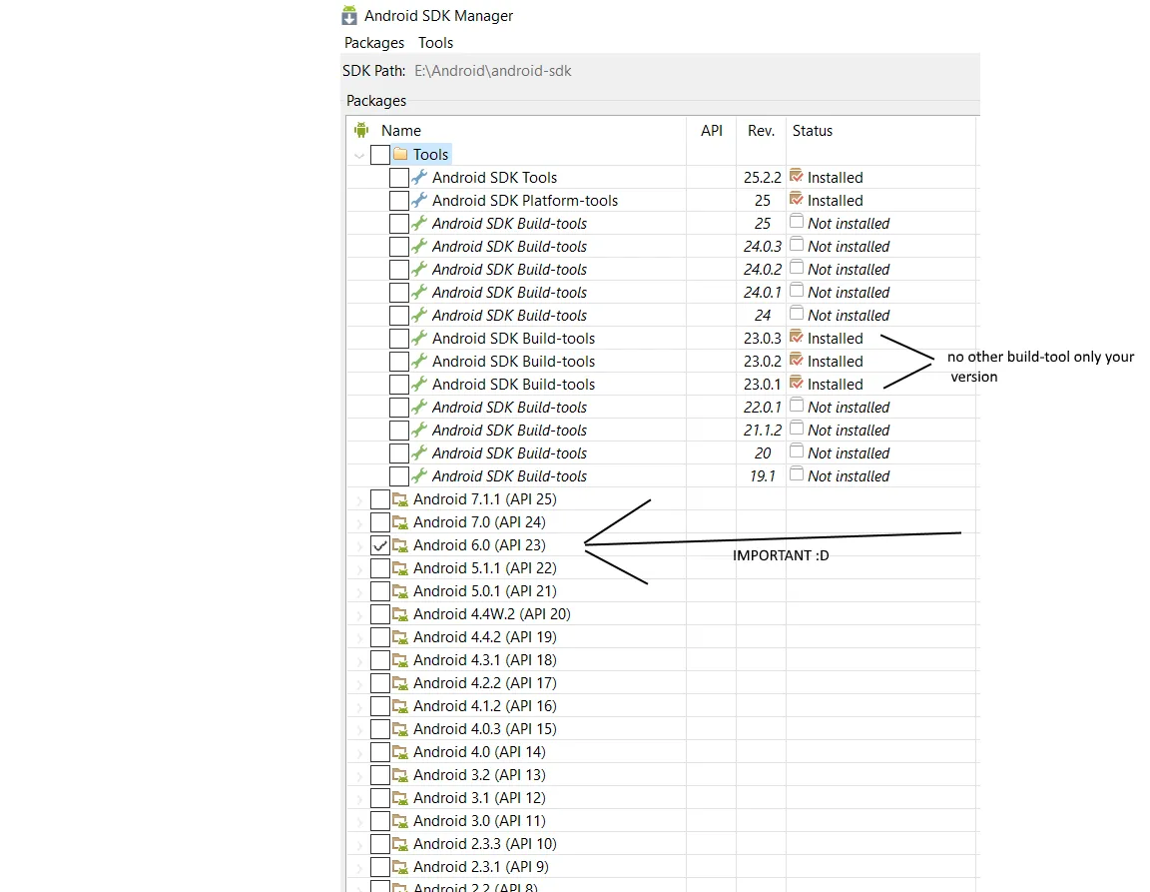Select the Android 2.3.3 (API 10) row
Image resolution: width=1150 pixels, height=892 pixels.
tap(663, 843)
